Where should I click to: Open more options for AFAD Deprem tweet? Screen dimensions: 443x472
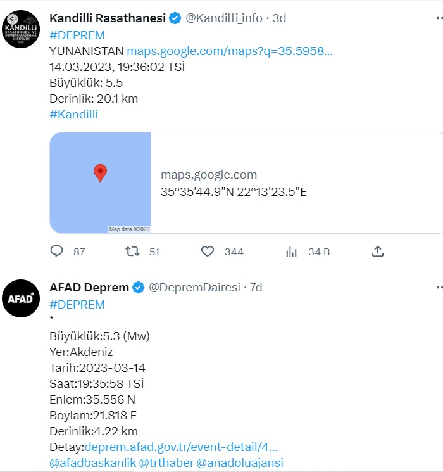pos(439,288)
